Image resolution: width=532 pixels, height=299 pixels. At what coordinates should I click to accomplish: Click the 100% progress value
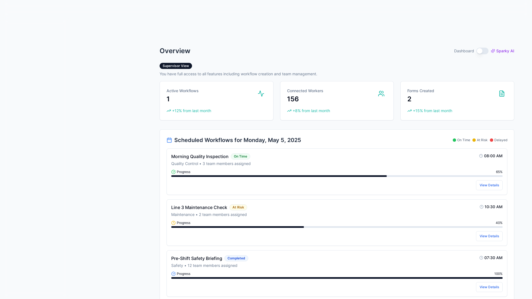[498, 274]
